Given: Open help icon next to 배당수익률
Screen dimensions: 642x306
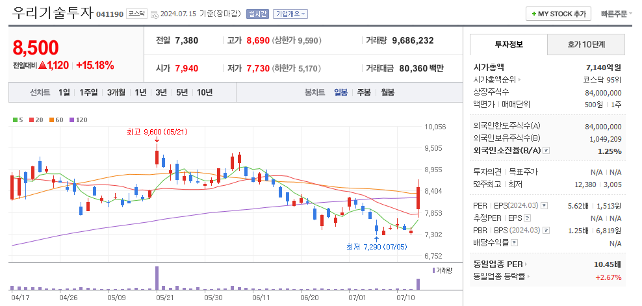Looking at the screenshot, I should pos(515,243).
